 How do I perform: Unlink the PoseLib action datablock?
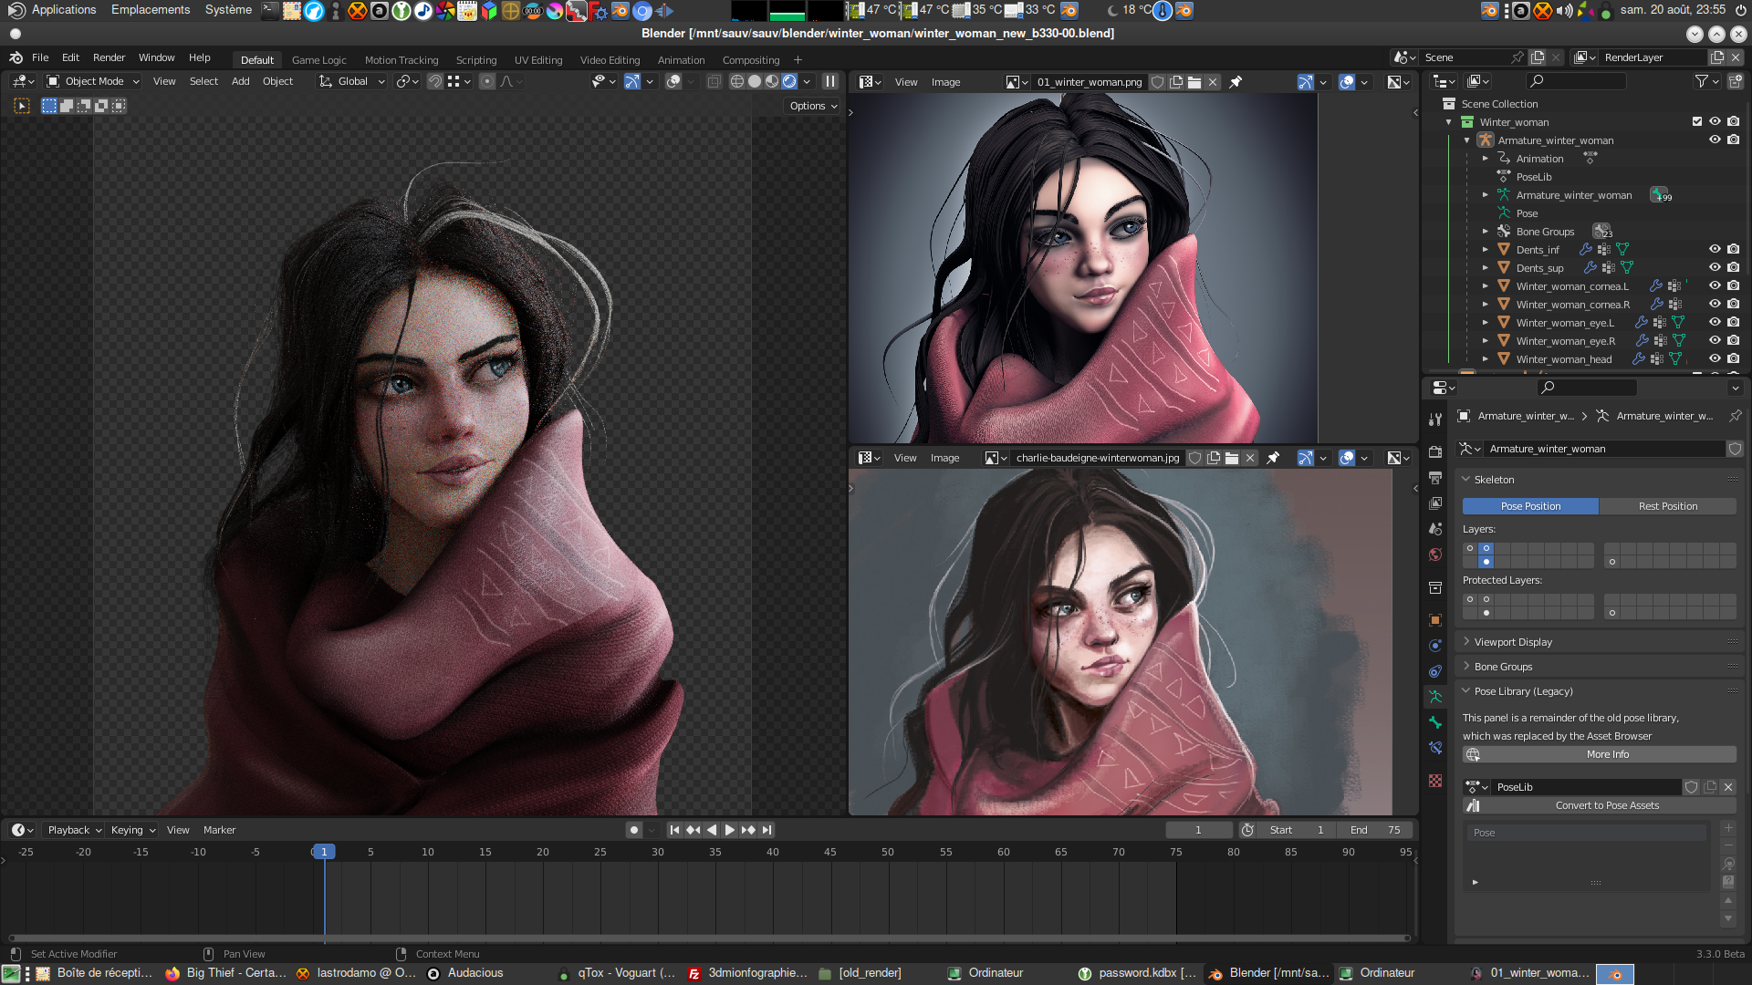point(1728,787)
